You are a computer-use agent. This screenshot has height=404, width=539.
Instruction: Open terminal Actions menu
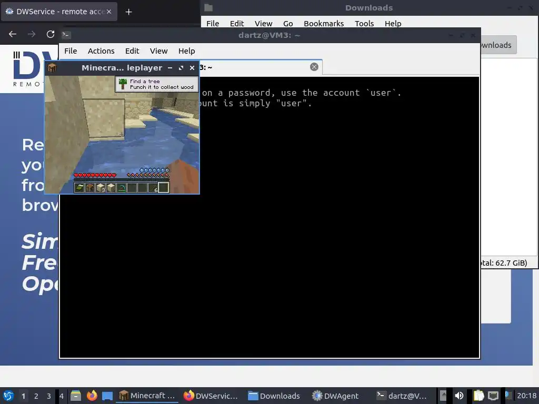click(101, 51)
